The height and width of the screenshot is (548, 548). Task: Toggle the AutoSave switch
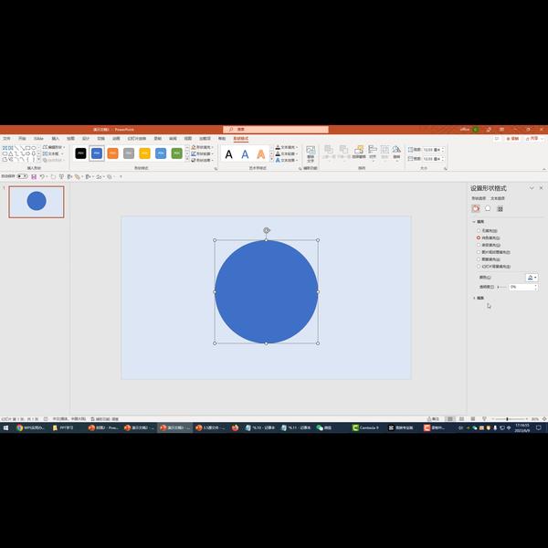coord(22,176)
